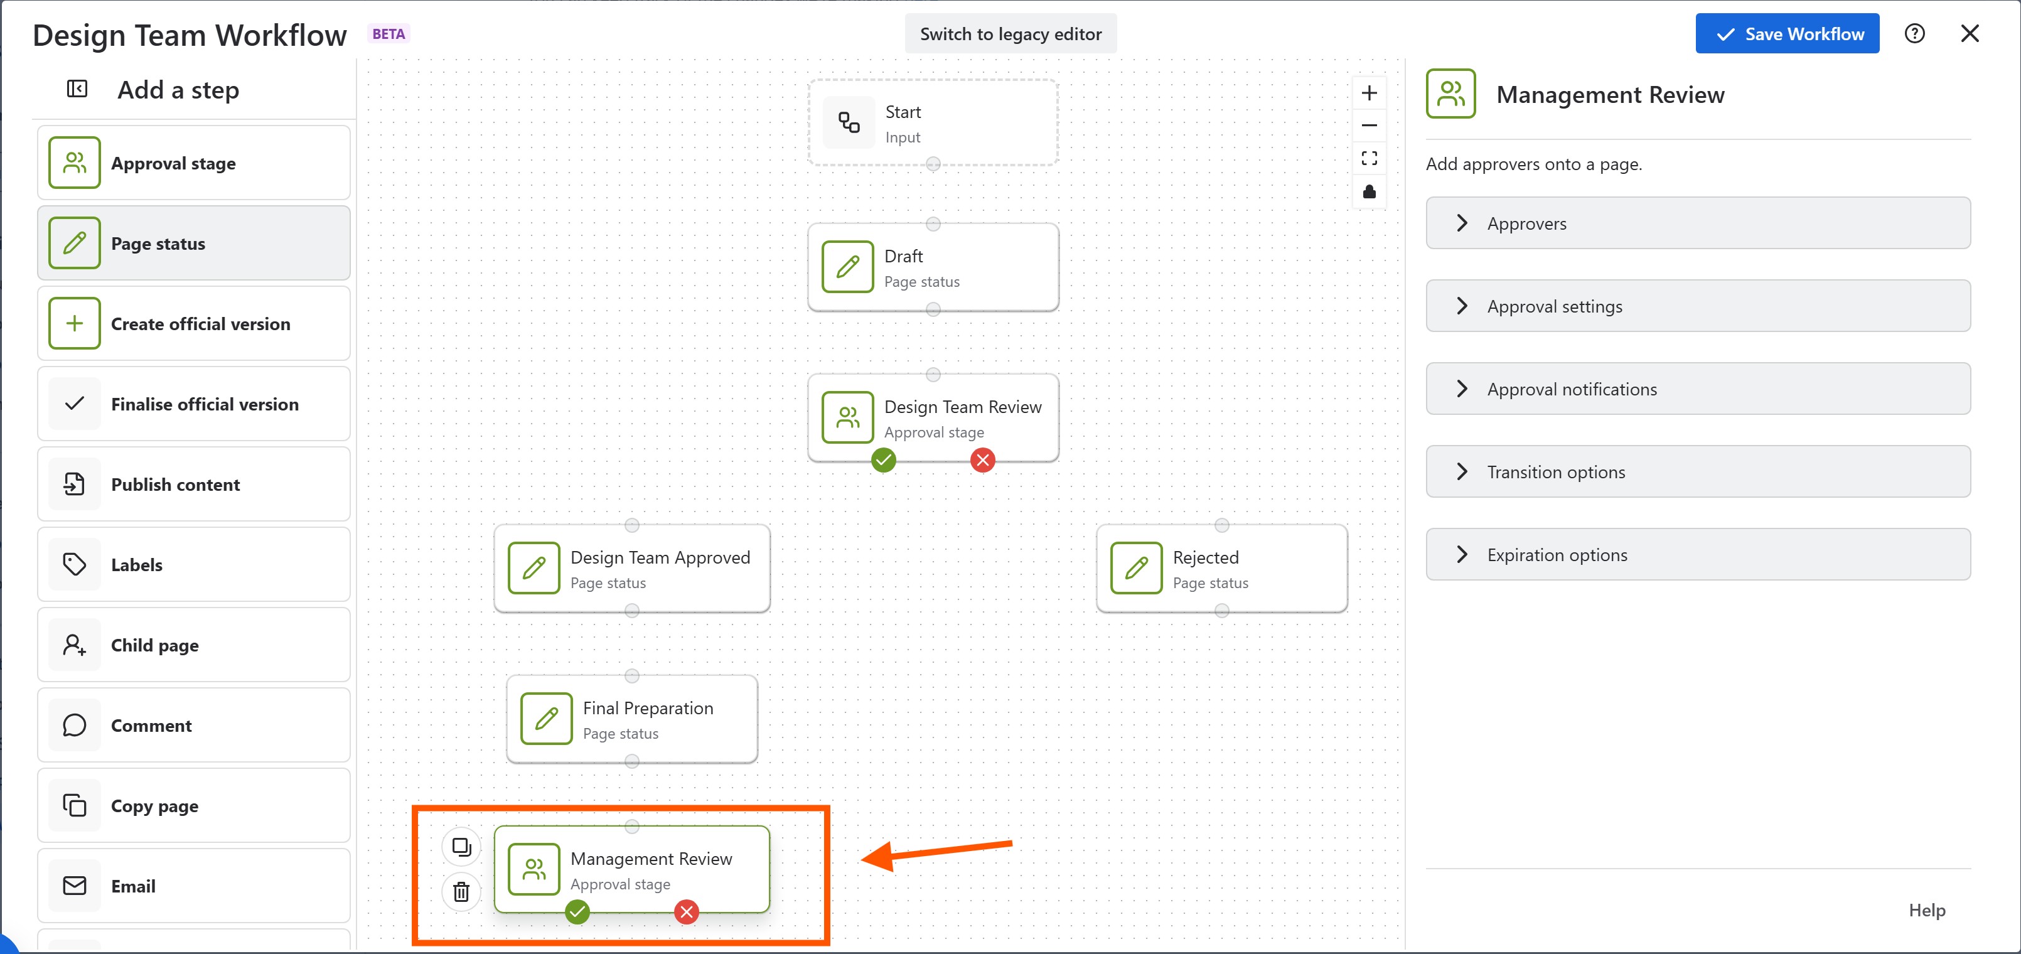This screenshot has width=2021, height=954.
Task: Click the Save Workflow button
Action: 1788,34
